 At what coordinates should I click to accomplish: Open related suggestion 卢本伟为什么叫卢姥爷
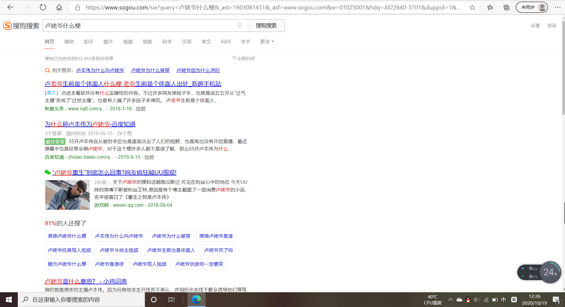point(100,70)
